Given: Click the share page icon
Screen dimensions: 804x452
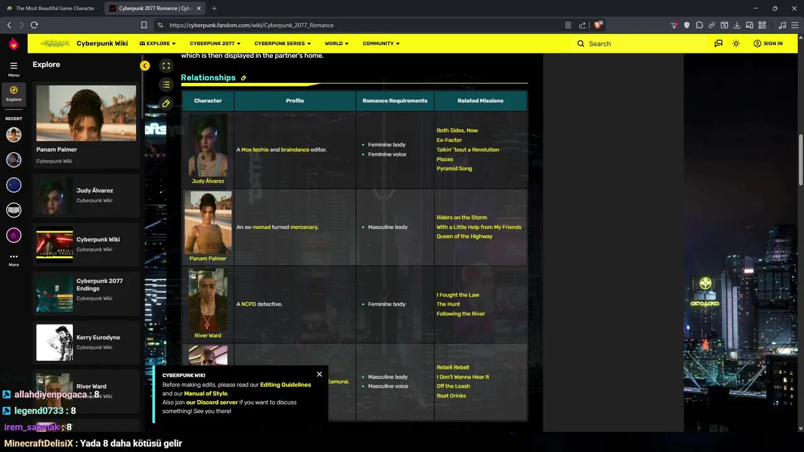Looking at the screenshot, I should coord(582,25).
